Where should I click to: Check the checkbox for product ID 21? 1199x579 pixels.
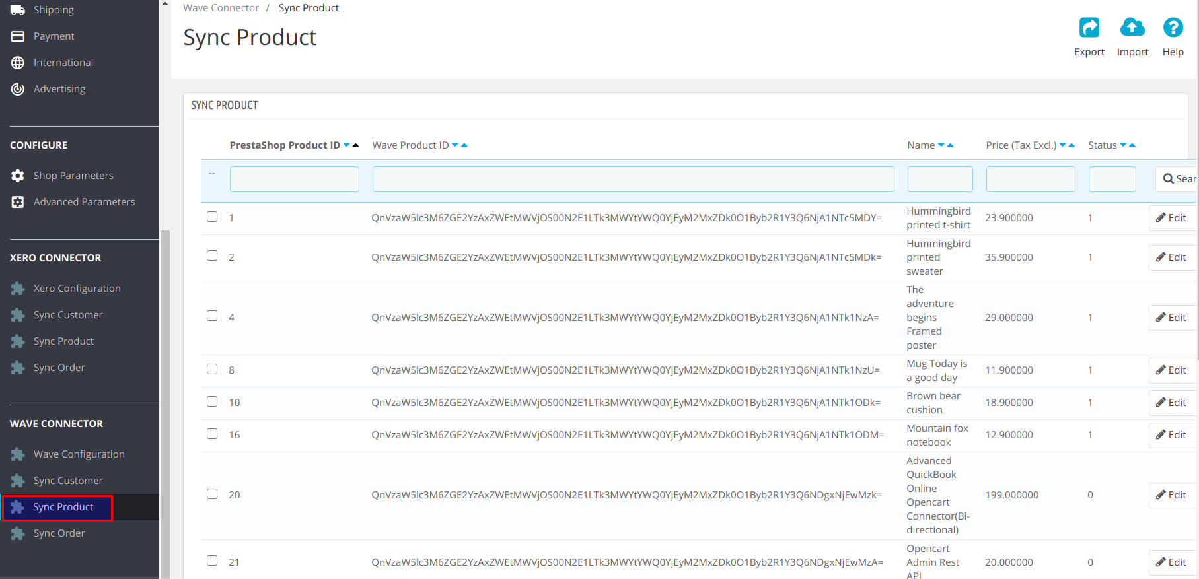click(x=212, y=561)
